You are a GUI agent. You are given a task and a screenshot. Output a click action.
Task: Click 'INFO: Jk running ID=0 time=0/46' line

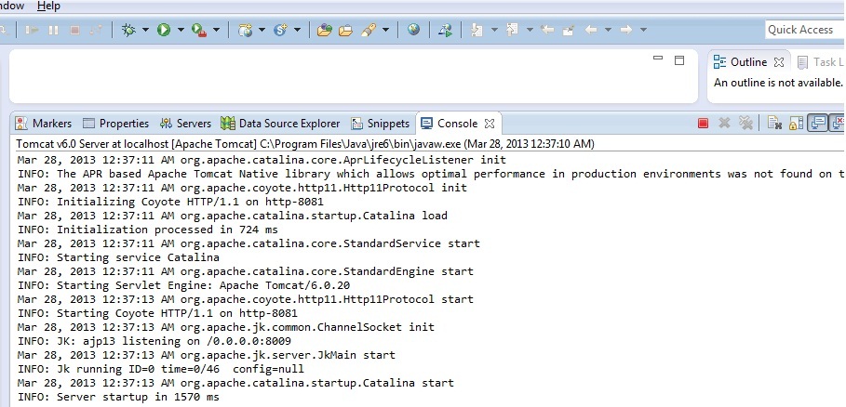click(161, 369)
